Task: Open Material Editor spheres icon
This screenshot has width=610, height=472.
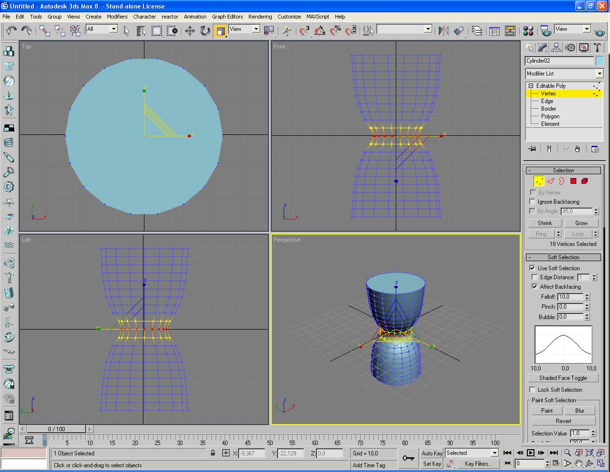Action: click(x=528, y=31)
